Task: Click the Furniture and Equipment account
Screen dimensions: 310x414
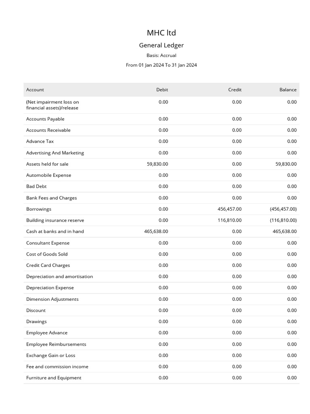Action: point(54,378)
